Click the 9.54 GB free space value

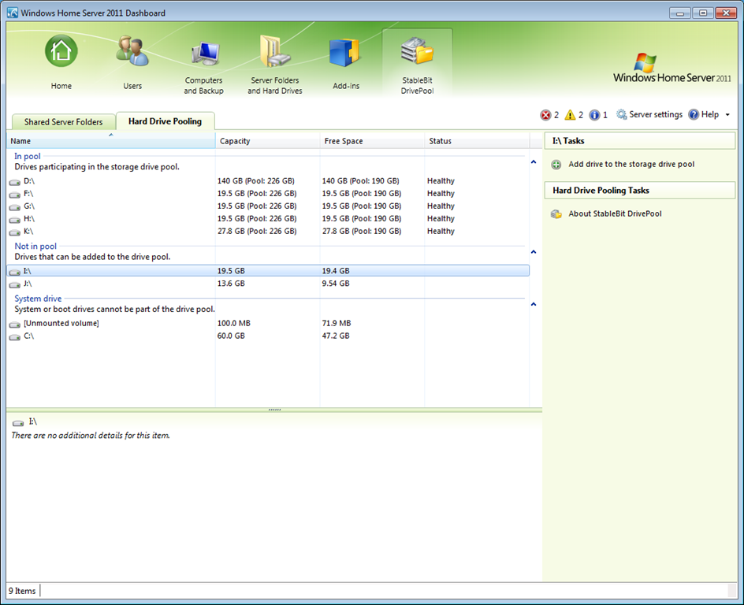(x=336, y=284)
